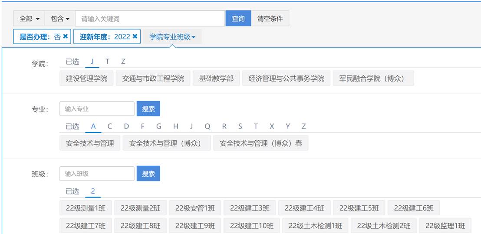Select class 22级测量1班
481x234 pixels.
86,208
